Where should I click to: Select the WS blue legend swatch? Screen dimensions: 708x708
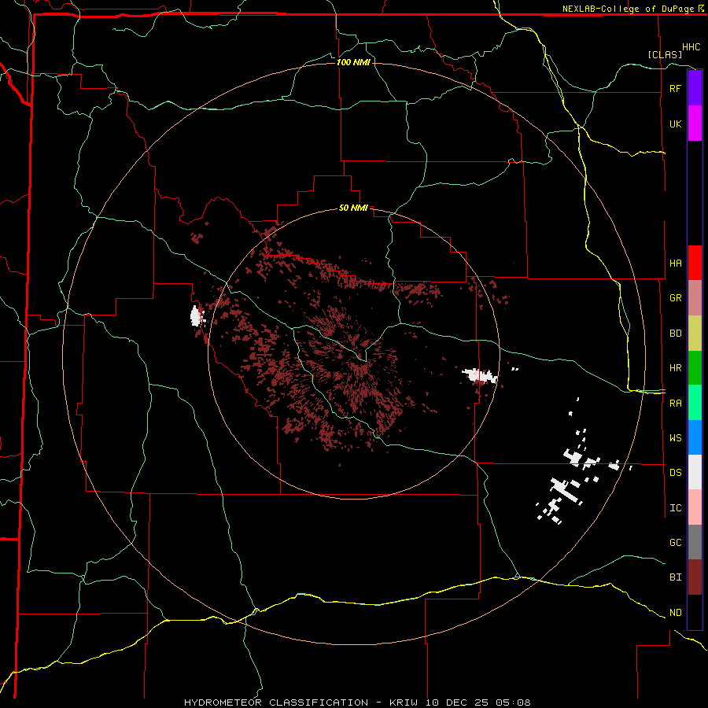point(695,437)
